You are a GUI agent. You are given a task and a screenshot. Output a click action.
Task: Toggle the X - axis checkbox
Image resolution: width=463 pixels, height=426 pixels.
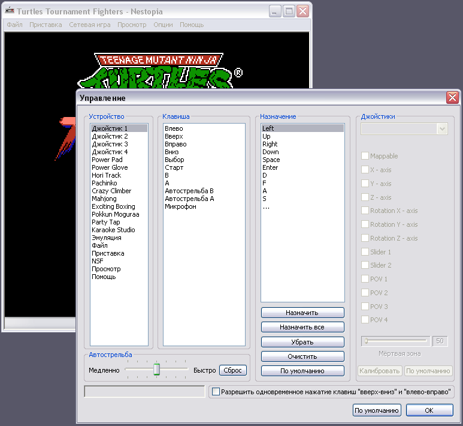pyautogui.click(x=365, y=170)
